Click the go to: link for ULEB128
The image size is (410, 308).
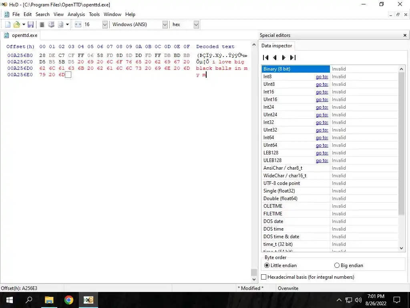(322, 160)
